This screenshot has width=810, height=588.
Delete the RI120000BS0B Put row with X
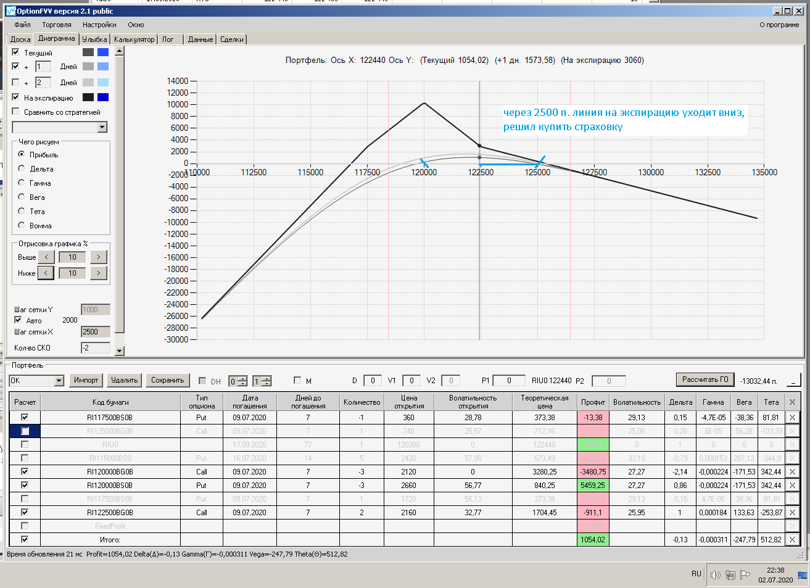(792, 486)
